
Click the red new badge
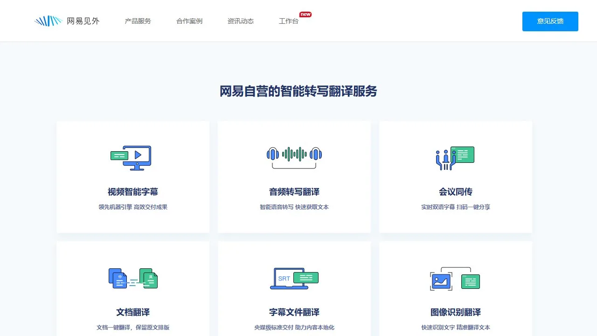pyautogui.click(x=305, y=14)
